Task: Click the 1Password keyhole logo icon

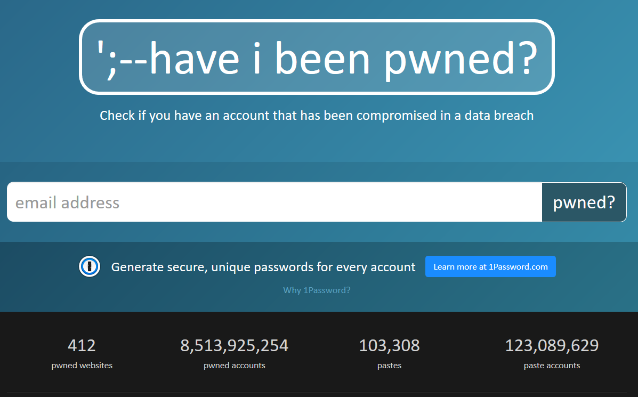Action: (90, 267)
